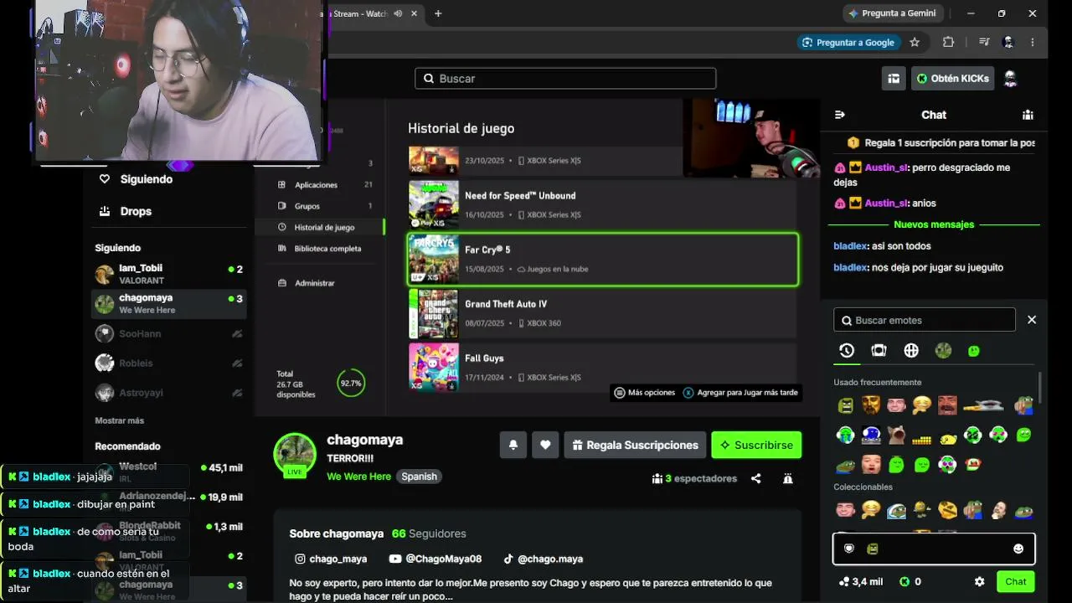The width and height of the screenshot is (1072, 603).
Task: Choose the crying green blob emote
Action: [846, 435]
